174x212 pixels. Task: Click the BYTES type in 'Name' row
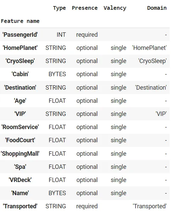[57, 193]
